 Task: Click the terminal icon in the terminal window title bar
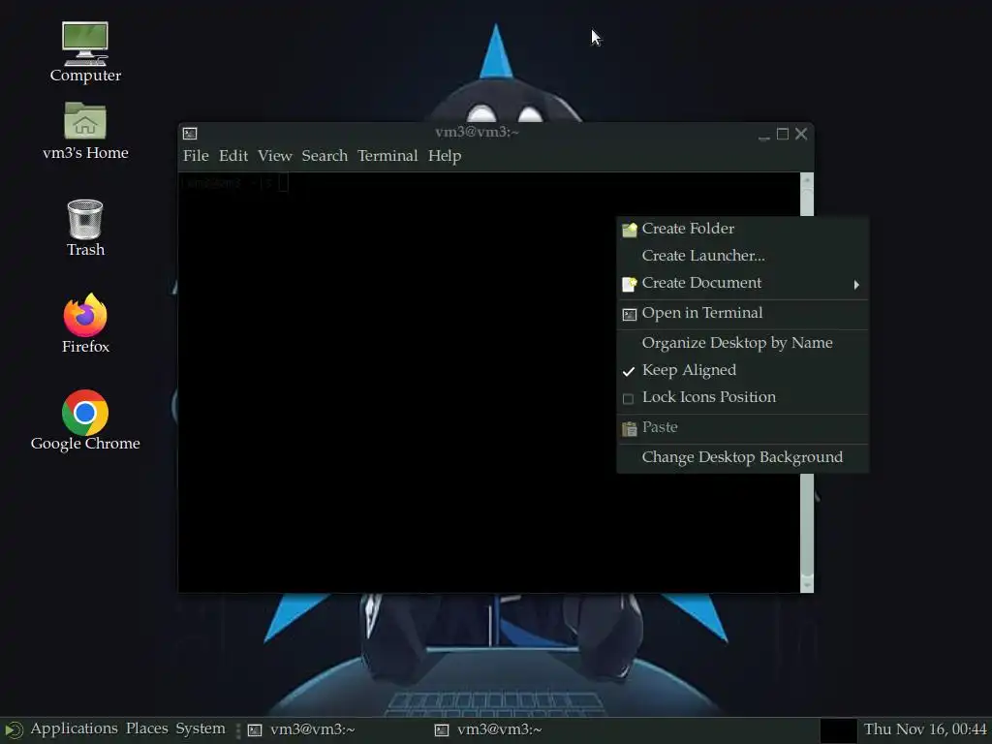(190, 134)
